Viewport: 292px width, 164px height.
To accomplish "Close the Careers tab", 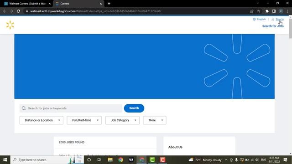I will (101, 4).
